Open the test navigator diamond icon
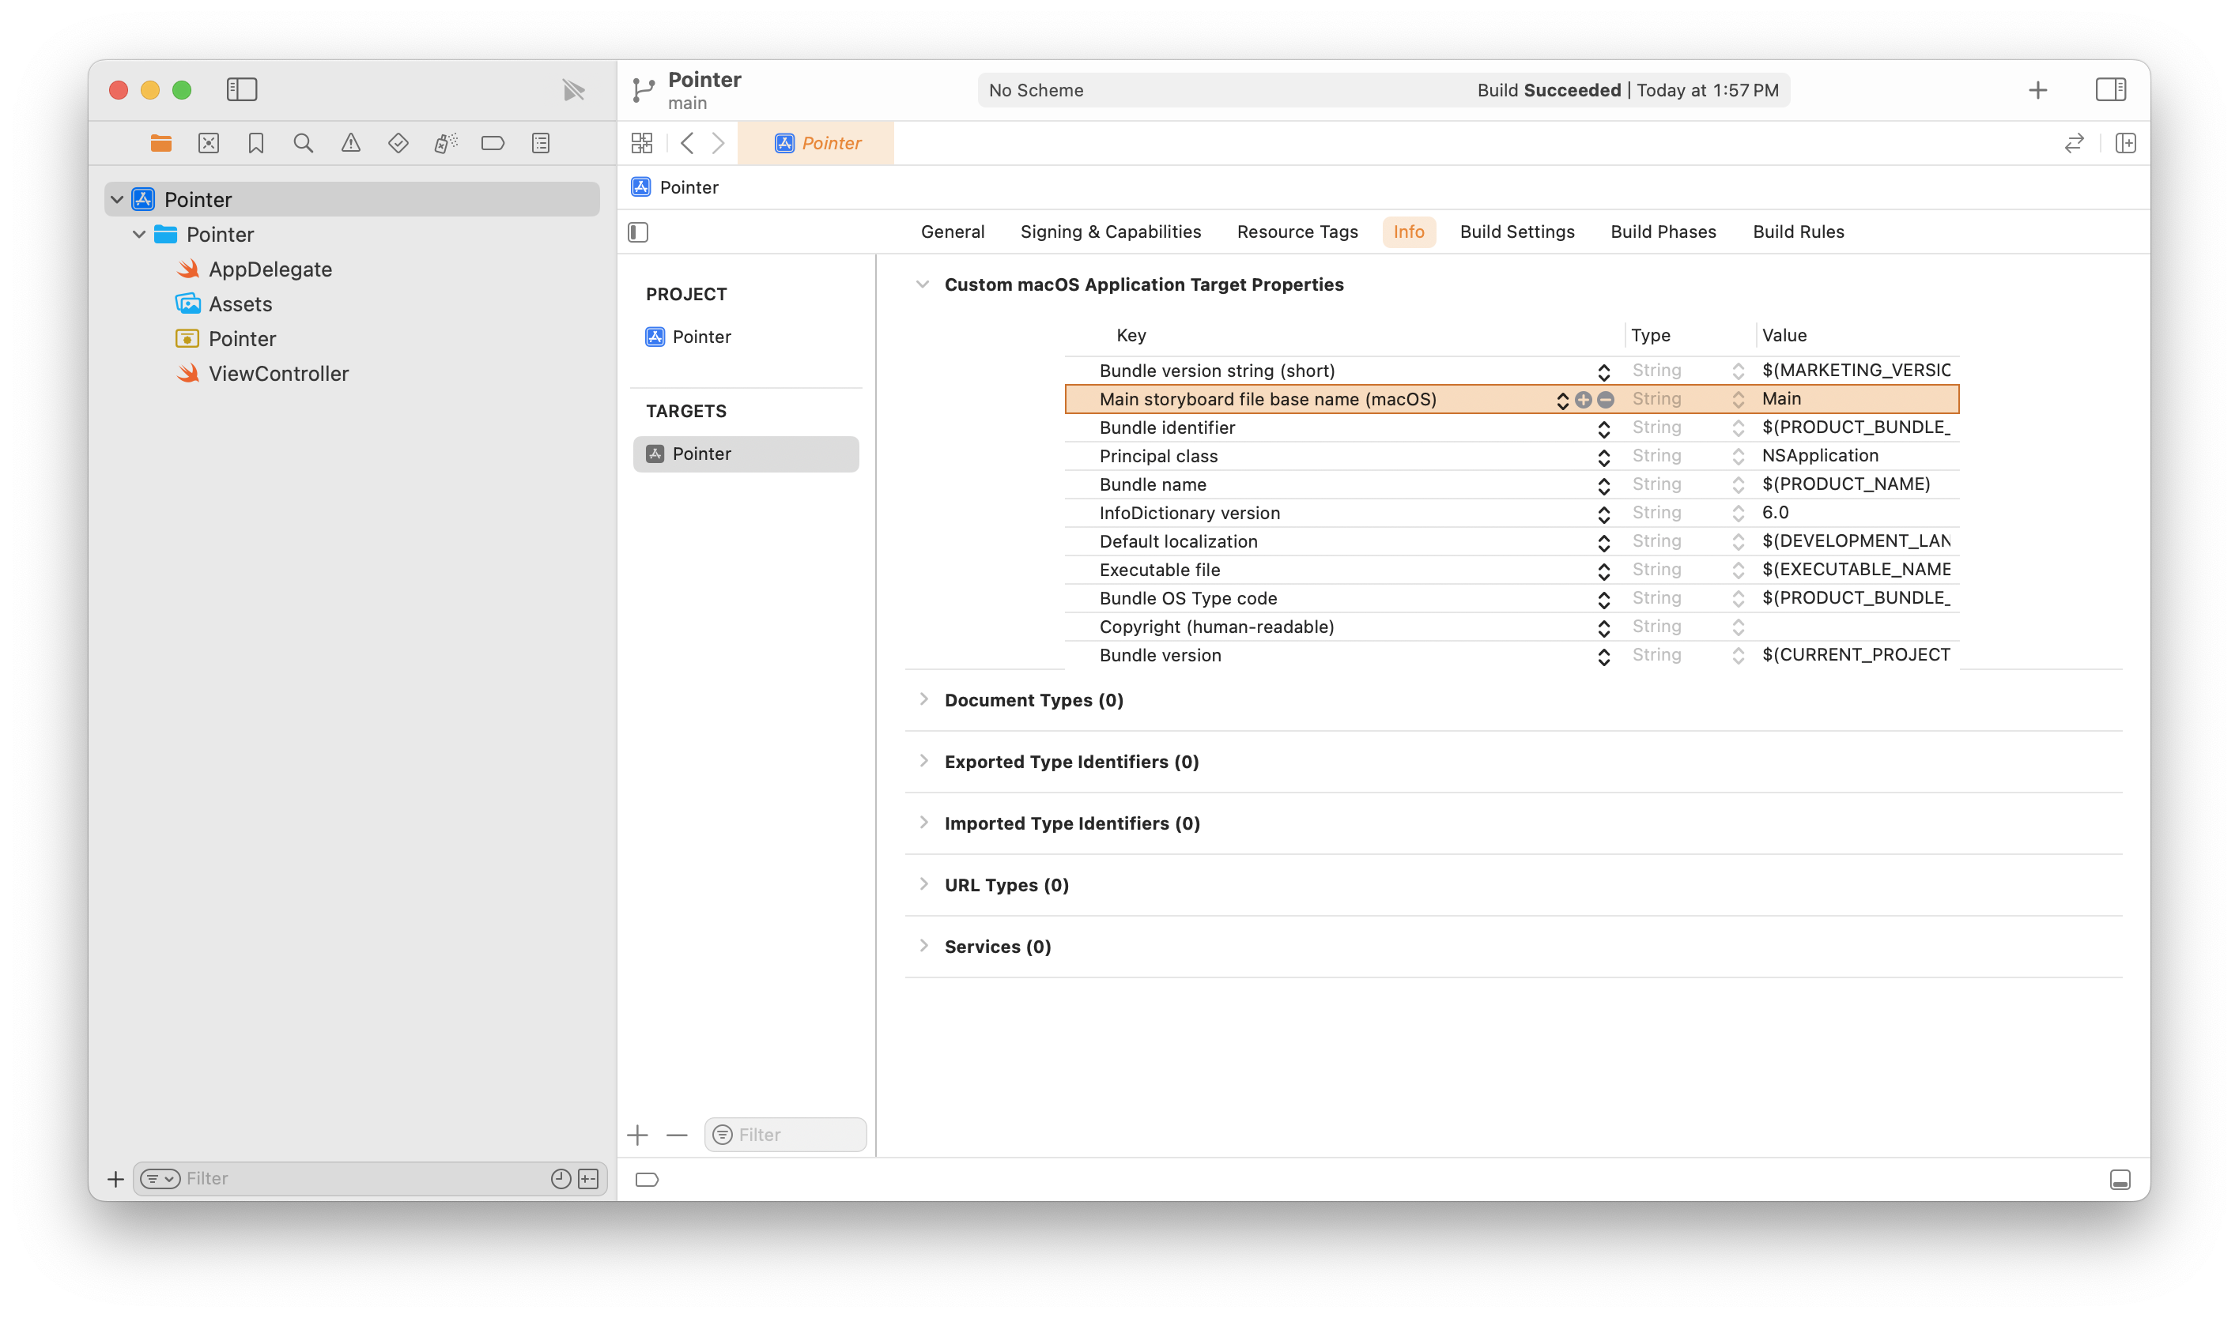 (398, 143)
